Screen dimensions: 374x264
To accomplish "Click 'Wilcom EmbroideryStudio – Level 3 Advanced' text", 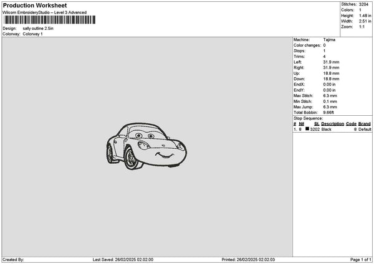I will point(45,12).
